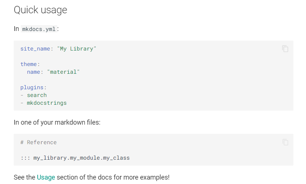The width and height of the screenshot is (306, 184).
Task: Copy the mkdocs.yml code block
Action: coord(285,49)
